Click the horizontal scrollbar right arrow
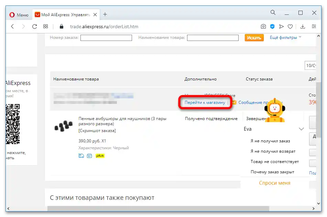Screen dimensions: 327x217 point(313,208)
